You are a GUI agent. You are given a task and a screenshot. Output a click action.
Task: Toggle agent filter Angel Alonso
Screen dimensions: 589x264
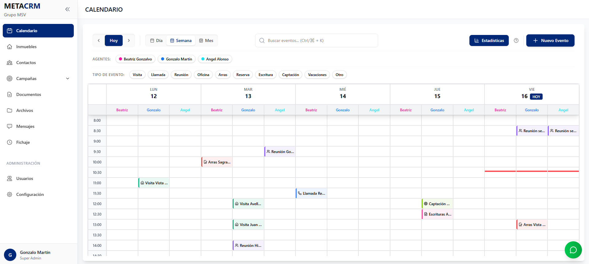(215, 59)
